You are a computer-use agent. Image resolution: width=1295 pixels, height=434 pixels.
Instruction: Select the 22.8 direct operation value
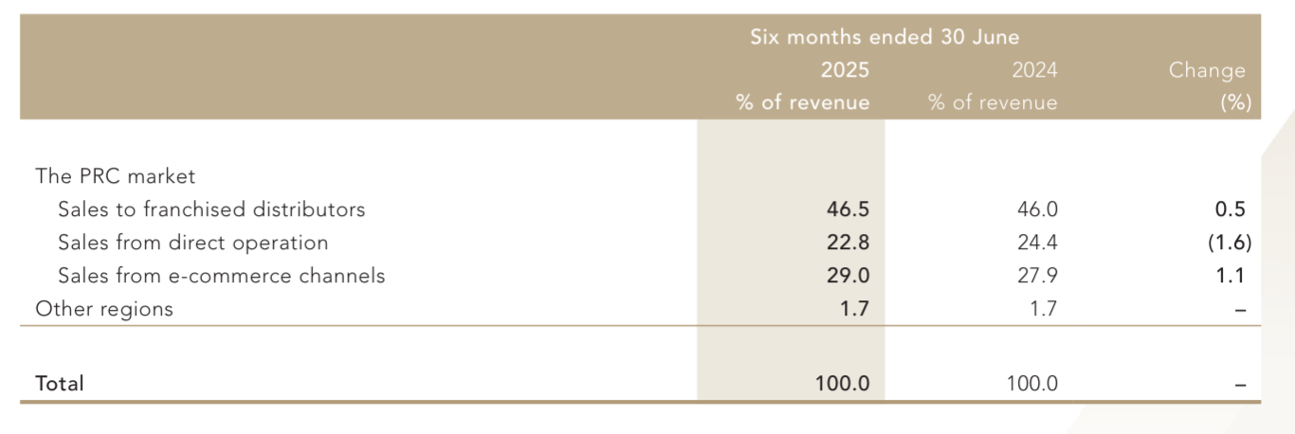(x=848, y=243)
